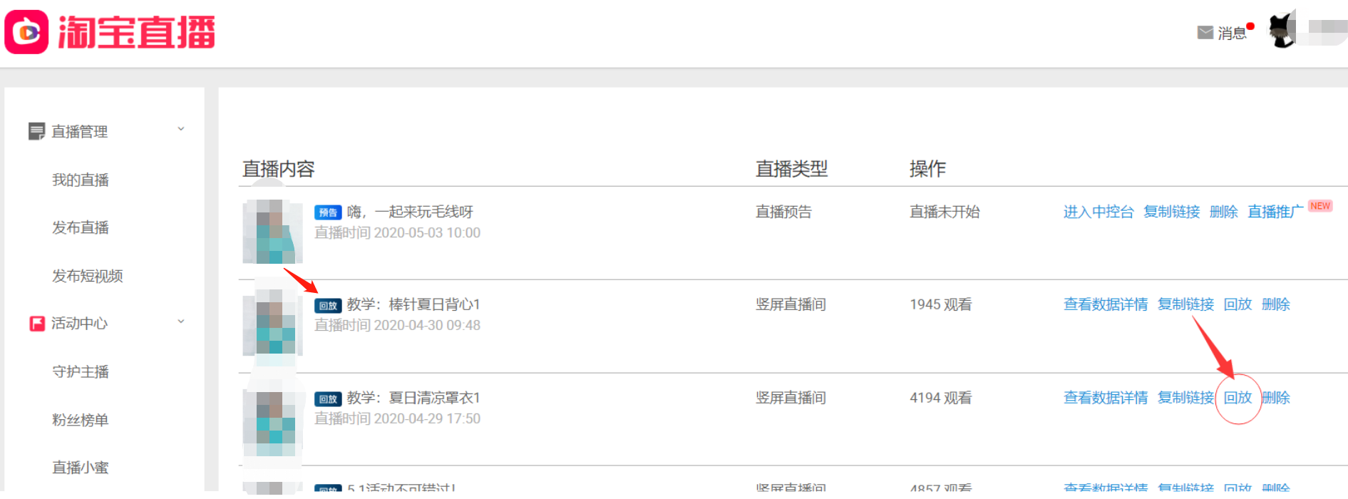Click 直播推广 link with NEW tag

pos(1275,212)
